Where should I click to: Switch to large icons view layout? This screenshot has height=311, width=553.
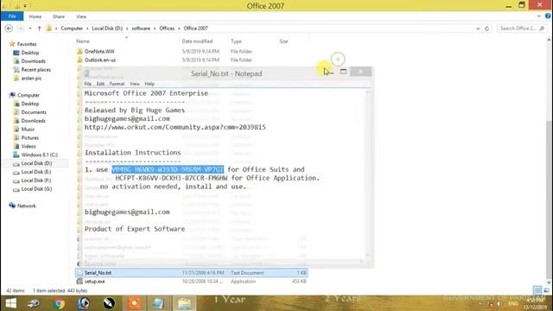pos(546,290)
